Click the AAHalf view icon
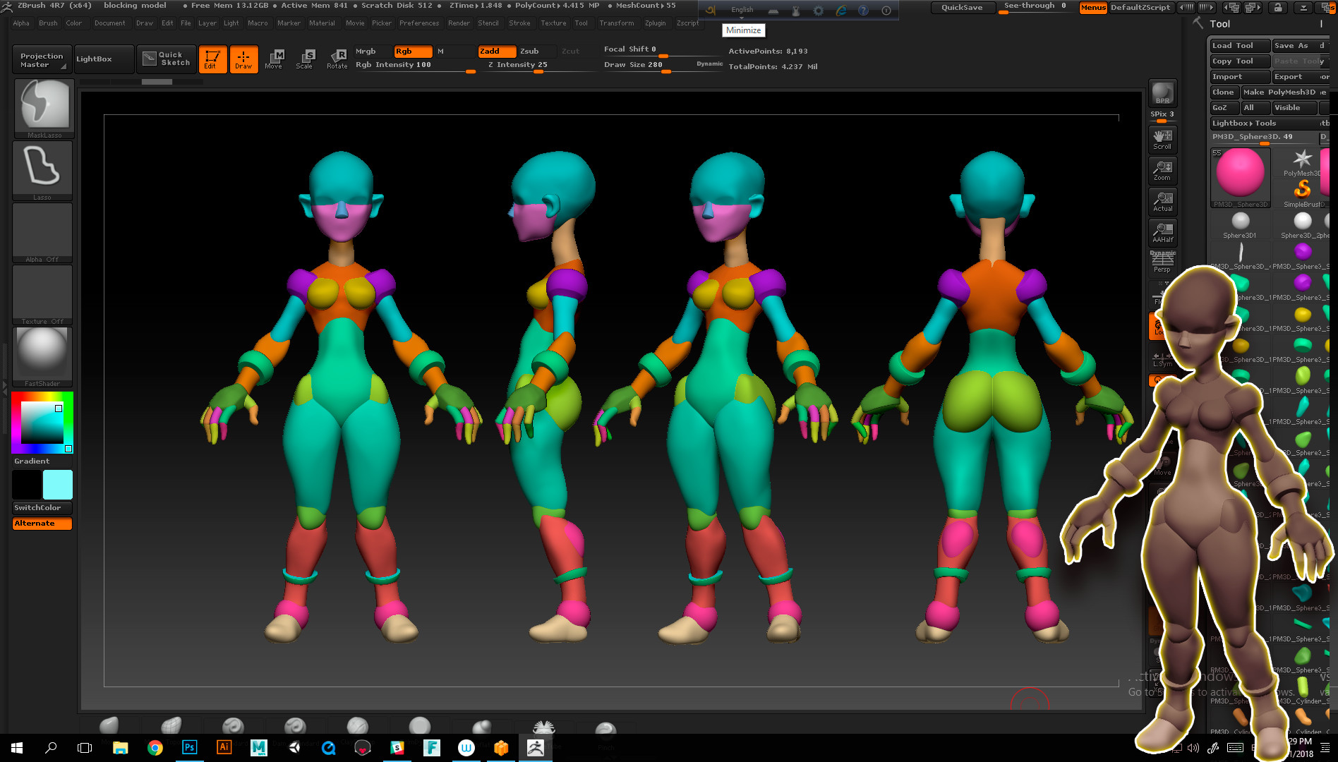This screenshot has width=1338, height=762. (1162, 232)
